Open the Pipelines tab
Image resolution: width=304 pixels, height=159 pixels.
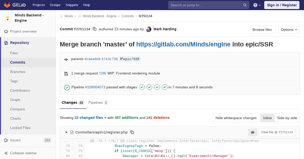98,103
